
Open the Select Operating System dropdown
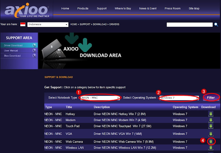point(179,98)
